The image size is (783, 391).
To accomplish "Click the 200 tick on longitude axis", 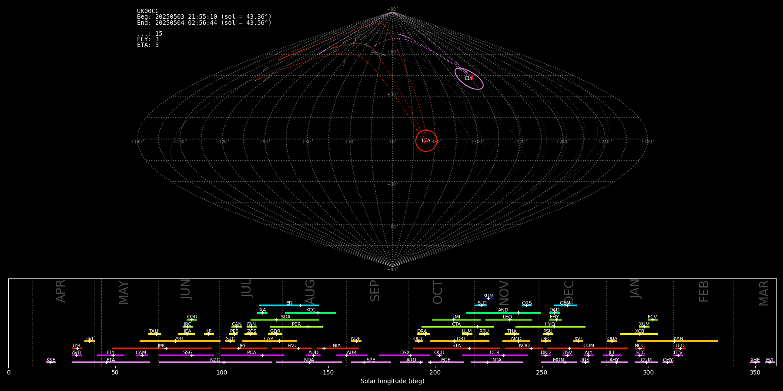I will [435, 373].
